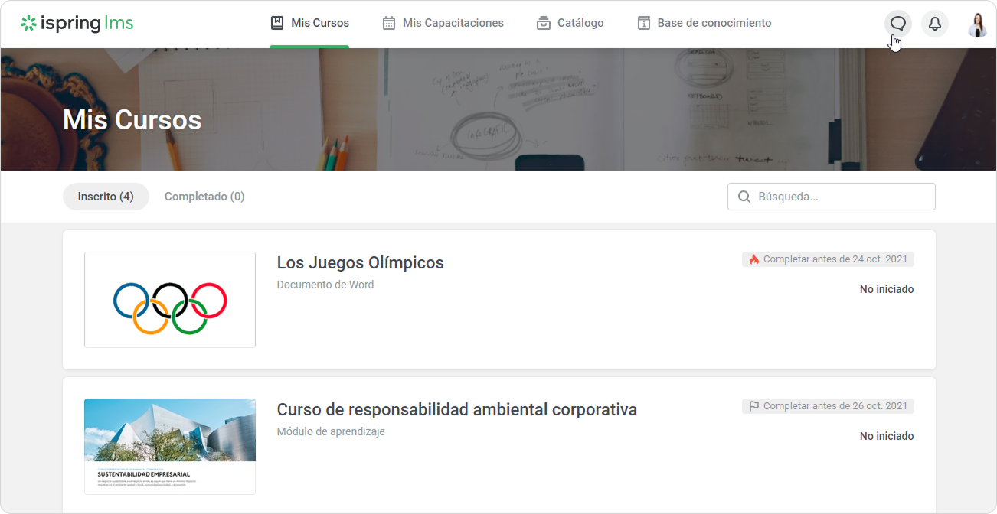Click the Catálogo box icon

coord(544,23)
